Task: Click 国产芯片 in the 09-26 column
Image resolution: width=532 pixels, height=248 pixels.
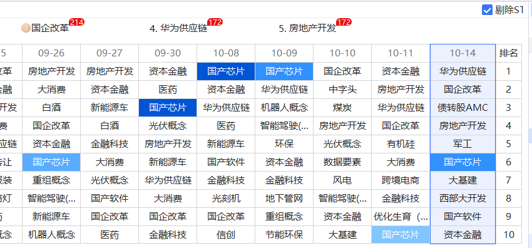Action: pyautogui.click(x=51, y=162)
